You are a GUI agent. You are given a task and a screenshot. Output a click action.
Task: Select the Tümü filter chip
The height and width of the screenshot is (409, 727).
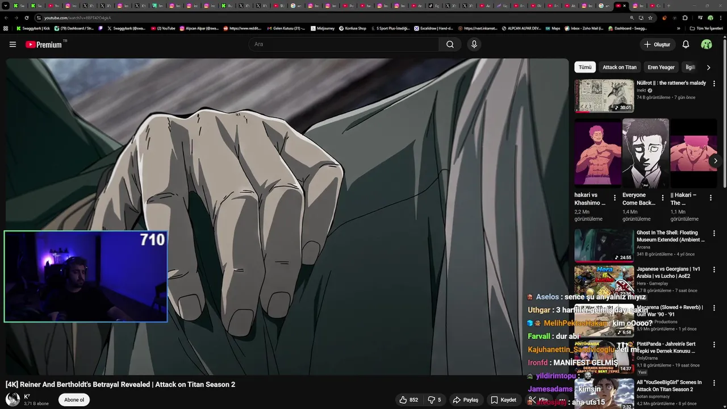585,67
